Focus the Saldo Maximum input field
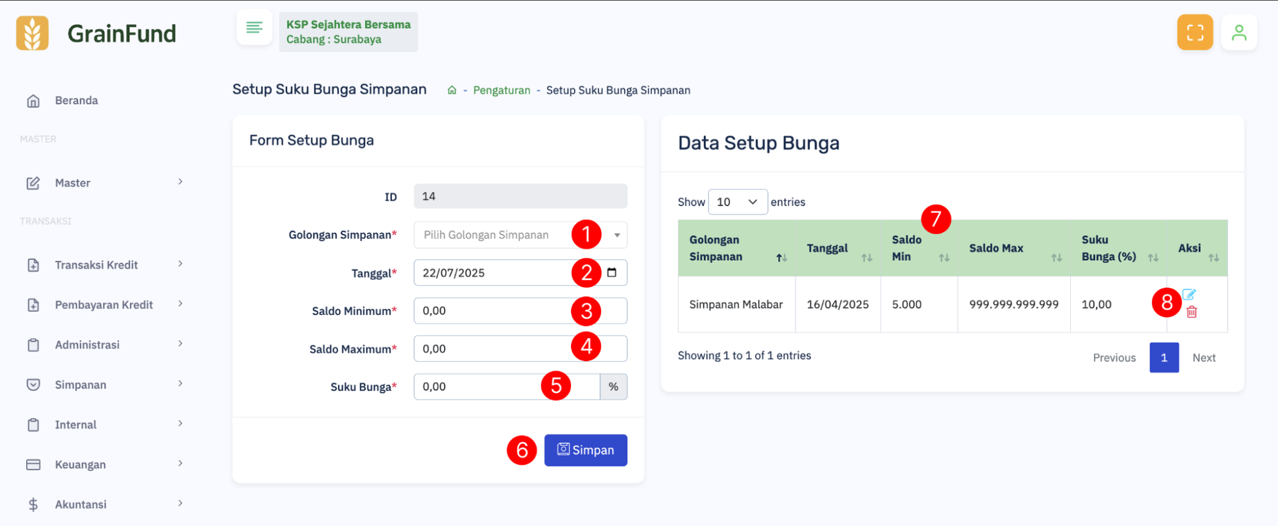Screen dimensions: 1278x526 [x=520, y=349]
